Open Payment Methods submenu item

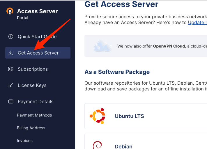(x=34, y=115)
